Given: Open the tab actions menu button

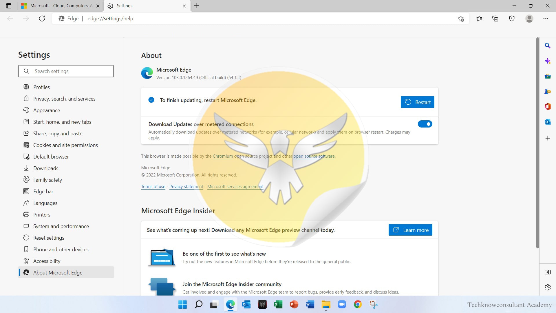Looking at the screenshot, I should coord(9,6).
